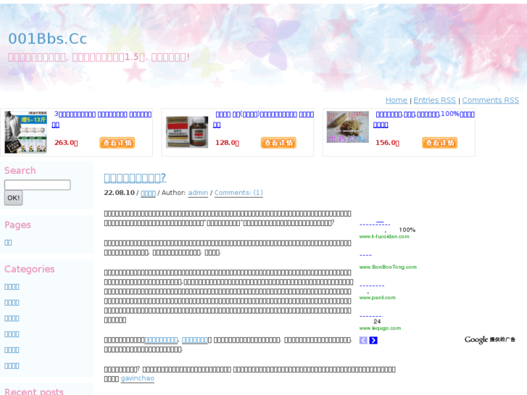Screen dimensions: 527x395
Task: Click the dashed blue ad title above BonBonTong
Action: tap(365, 255)
